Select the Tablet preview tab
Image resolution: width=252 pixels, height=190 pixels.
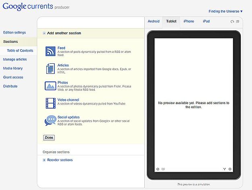pyautogui.click(x=171, y=21)
